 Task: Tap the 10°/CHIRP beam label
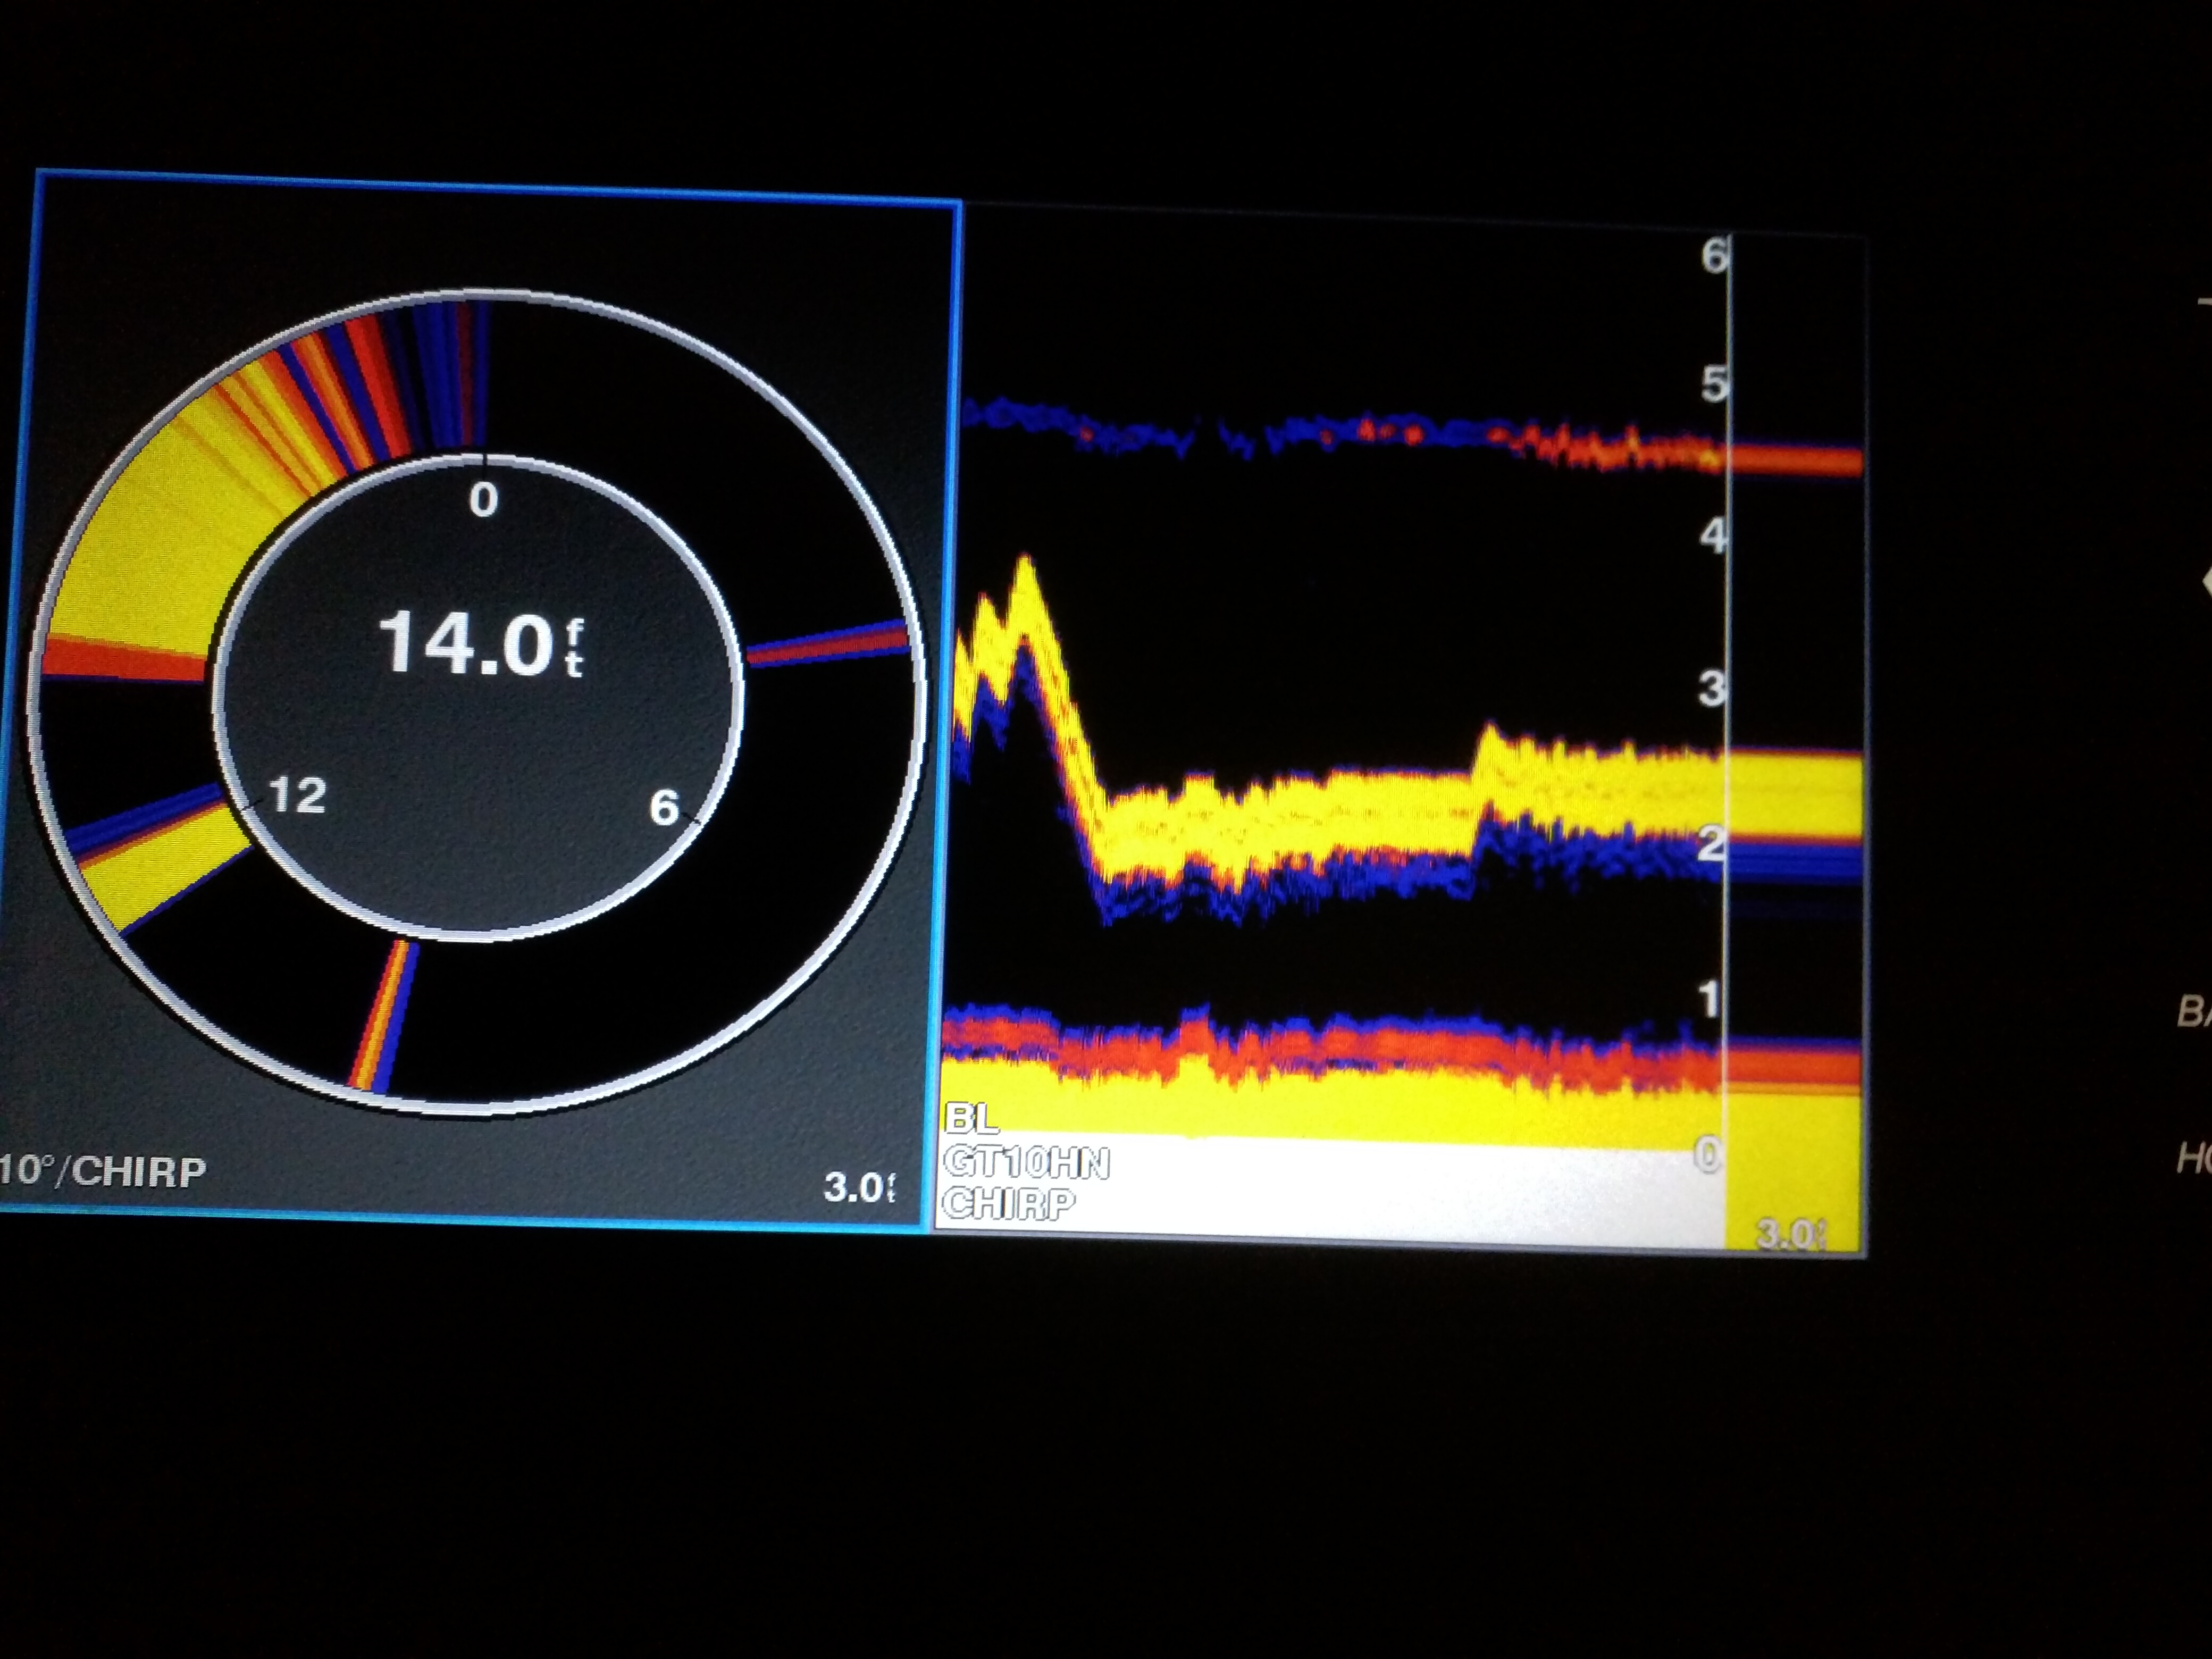point(102,1171)
